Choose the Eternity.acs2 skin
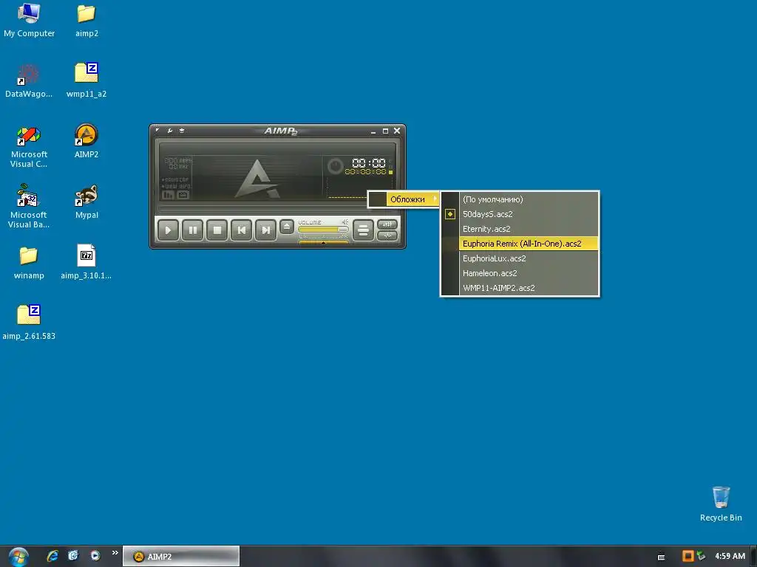Screen dimensions: 757x567 point(520,229)
